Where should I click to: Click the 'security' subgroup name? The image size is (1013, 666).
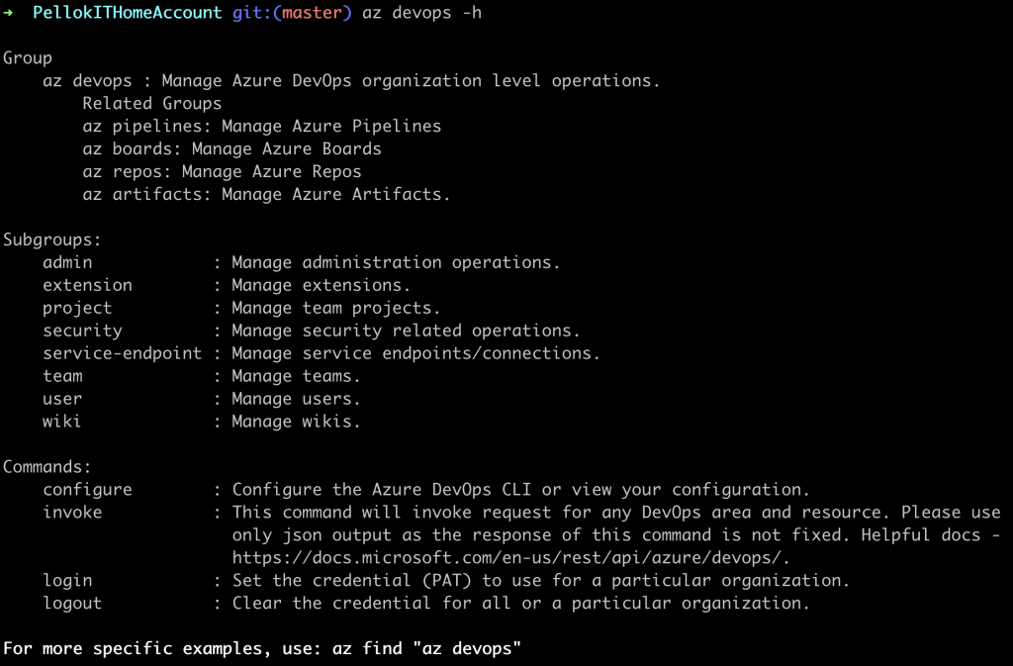(x=83, y=331)
